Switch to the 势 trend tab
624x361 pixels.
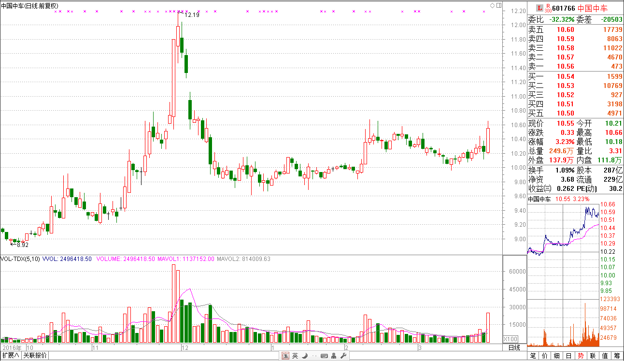pyautogui.click(x=581, y=356)
